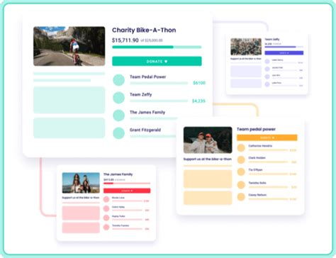Open the Grant Fitzgerald entry in main list
This screenshot has width=336, height=258.
click(145, 133)
